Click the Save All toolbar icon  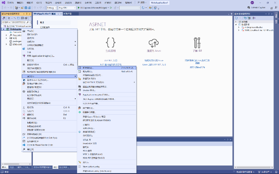click(x=30, y=8)
